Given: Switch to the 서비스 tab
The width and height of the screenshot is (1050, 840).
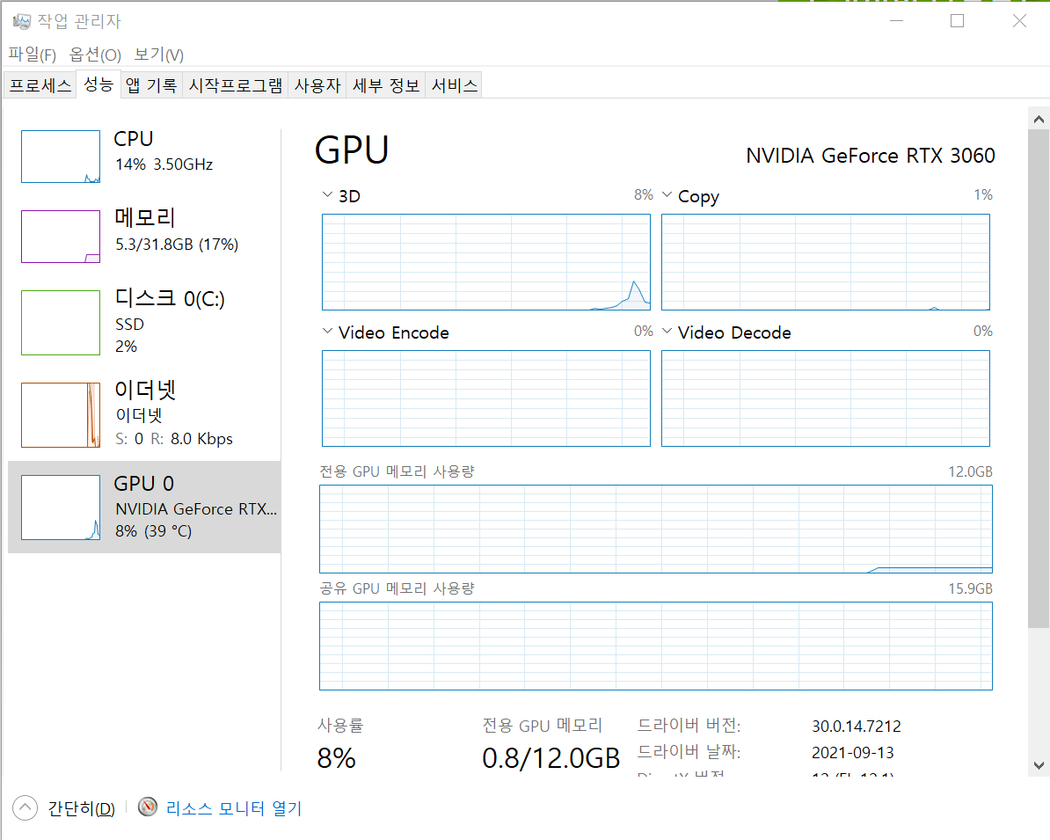Looking at the screenshot, I should pyautogui.click(x=454, y=85).
